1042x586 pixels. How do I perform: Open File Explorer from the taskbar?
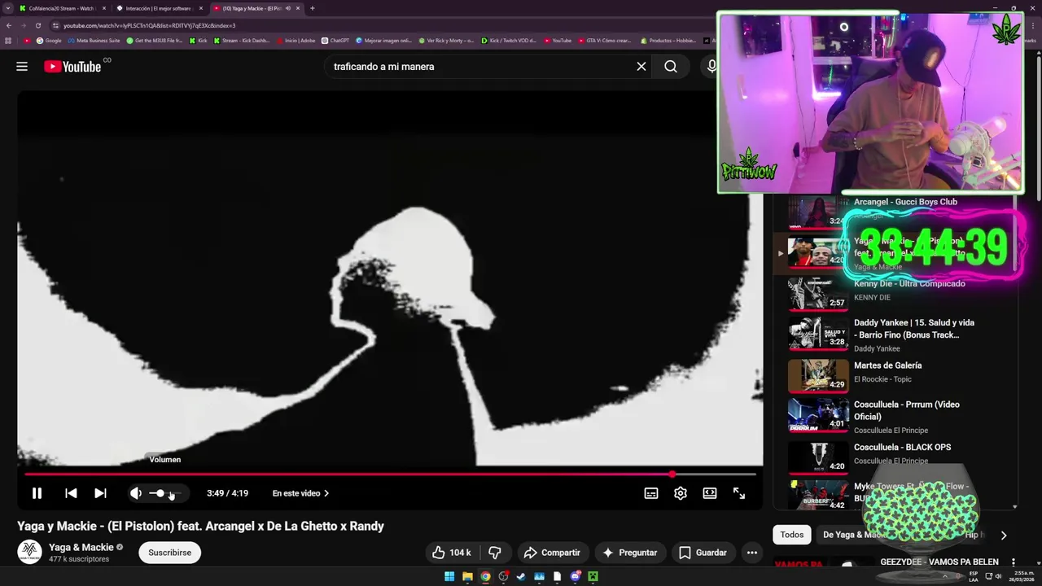coord(467,576)
